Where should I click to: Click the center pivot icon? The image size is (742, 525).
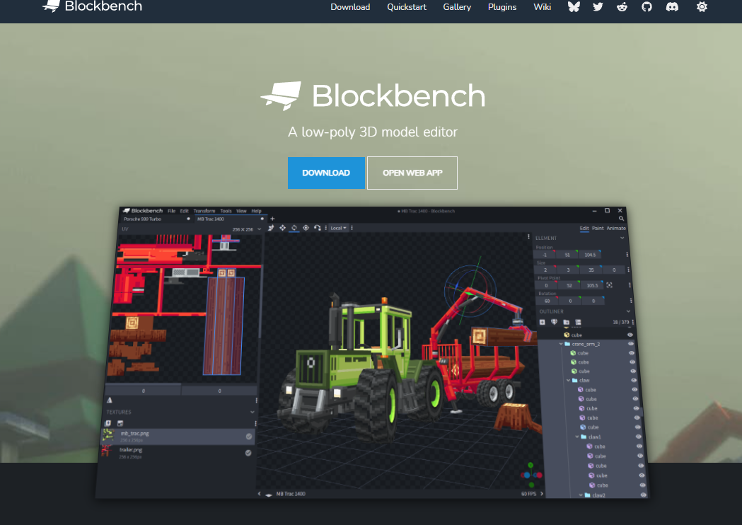click(610, 285)
